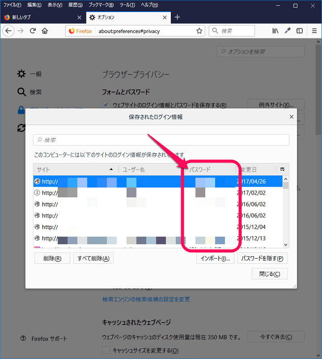Select the privacy lock category icon
Screen dimensions: 322x359
(x=21, y=110)
